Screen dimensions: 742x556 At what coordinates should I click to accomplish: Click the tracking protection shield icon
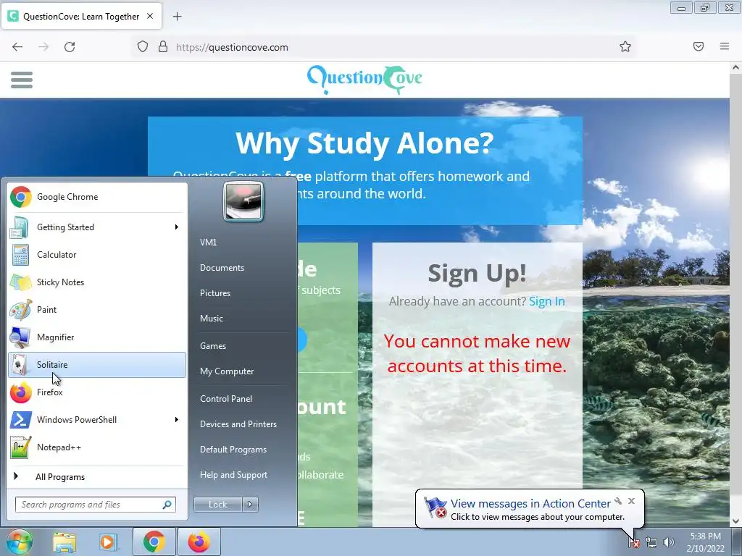click(x=143, y=47)
